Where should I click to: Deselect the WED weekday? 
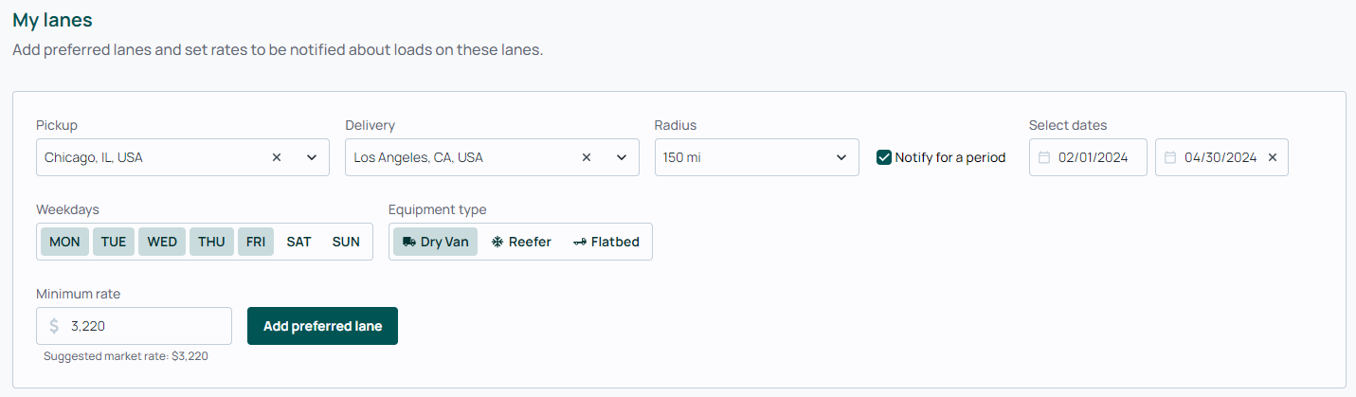162,242
